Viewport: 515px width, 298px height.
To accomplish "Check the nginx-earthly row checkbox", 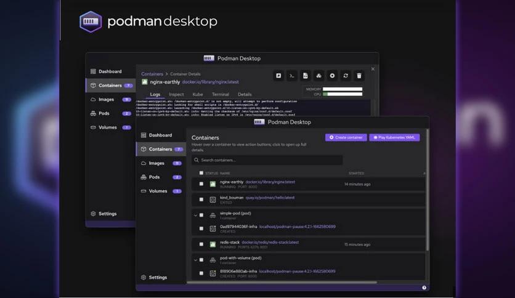I will tap(201, 184).
